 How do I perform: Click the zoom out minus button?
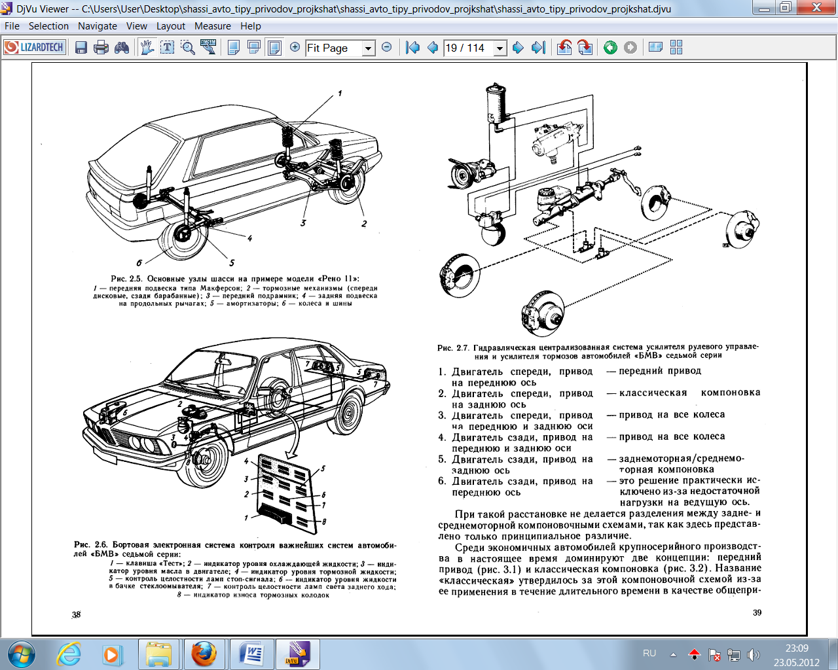[387, 47]
